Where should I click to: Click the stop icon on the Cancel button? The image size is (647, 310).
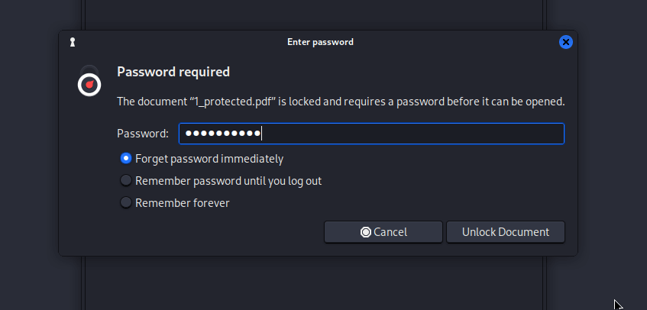tap(366, 232)
